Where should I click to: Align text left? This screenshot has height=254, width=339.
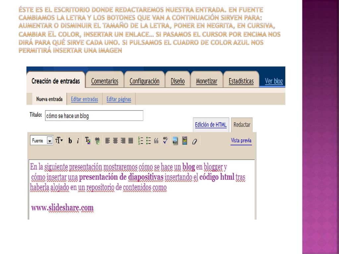click(108, 141)
